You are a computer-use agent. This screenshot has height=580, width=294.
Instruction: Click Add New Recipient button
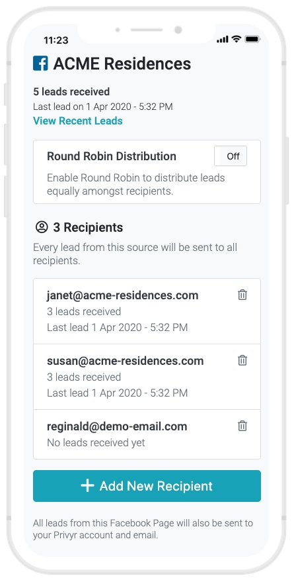[147, 486]
